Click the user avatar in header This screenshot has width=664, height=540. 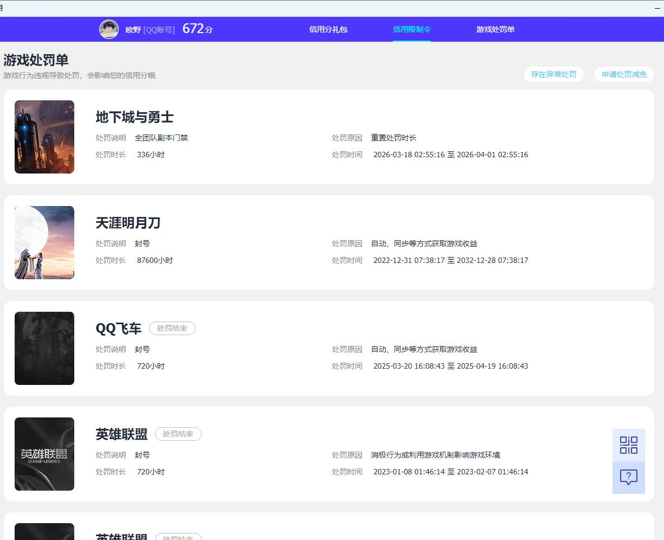click(x=109, y=29)
